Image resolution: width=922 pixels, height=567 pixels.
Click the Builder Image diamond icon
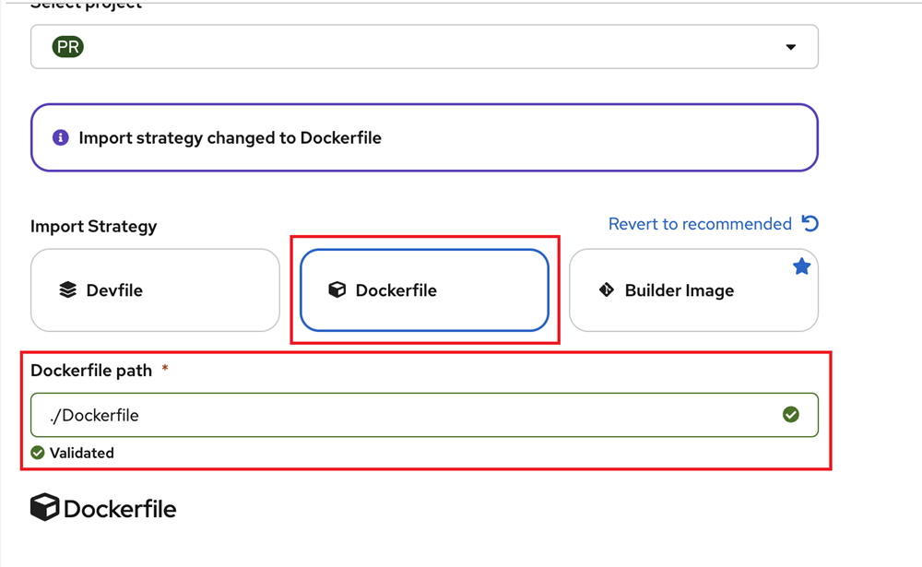(x=606, y=289)
